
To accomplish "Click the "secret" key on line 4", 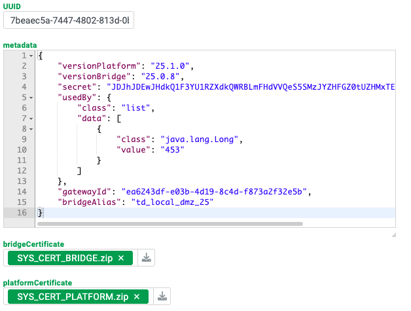I will (77, 87).
